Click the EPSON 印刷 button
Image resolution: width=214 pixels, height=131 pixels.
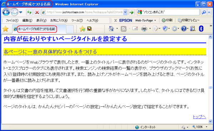[x=167, y=20]
